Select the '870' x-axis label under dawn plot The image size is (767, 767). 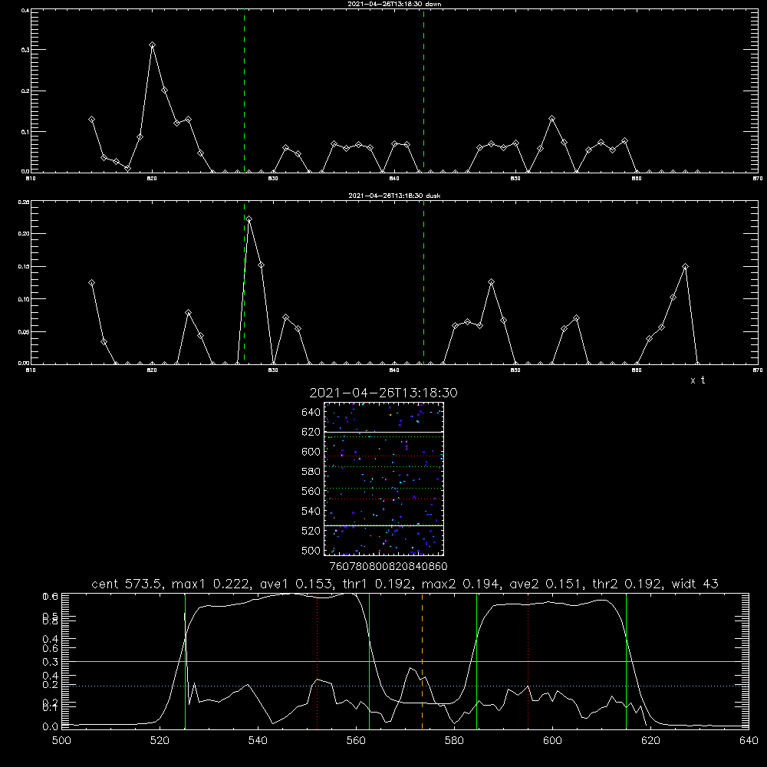pyautogui.click(x=758, y=179)
